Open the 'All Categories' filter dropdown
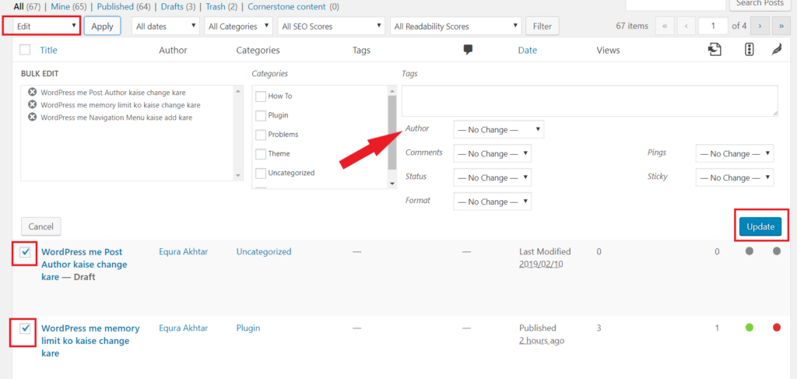797x379 pixels. (x=238, y=26)
